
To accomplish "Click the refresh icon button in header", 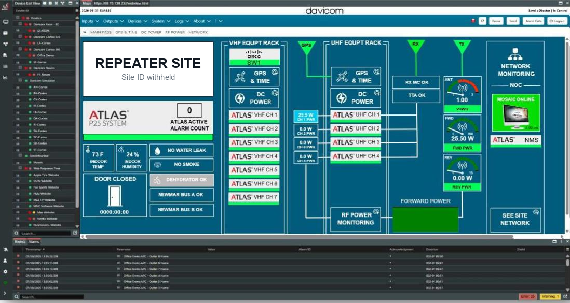I will tap(482, 21).
